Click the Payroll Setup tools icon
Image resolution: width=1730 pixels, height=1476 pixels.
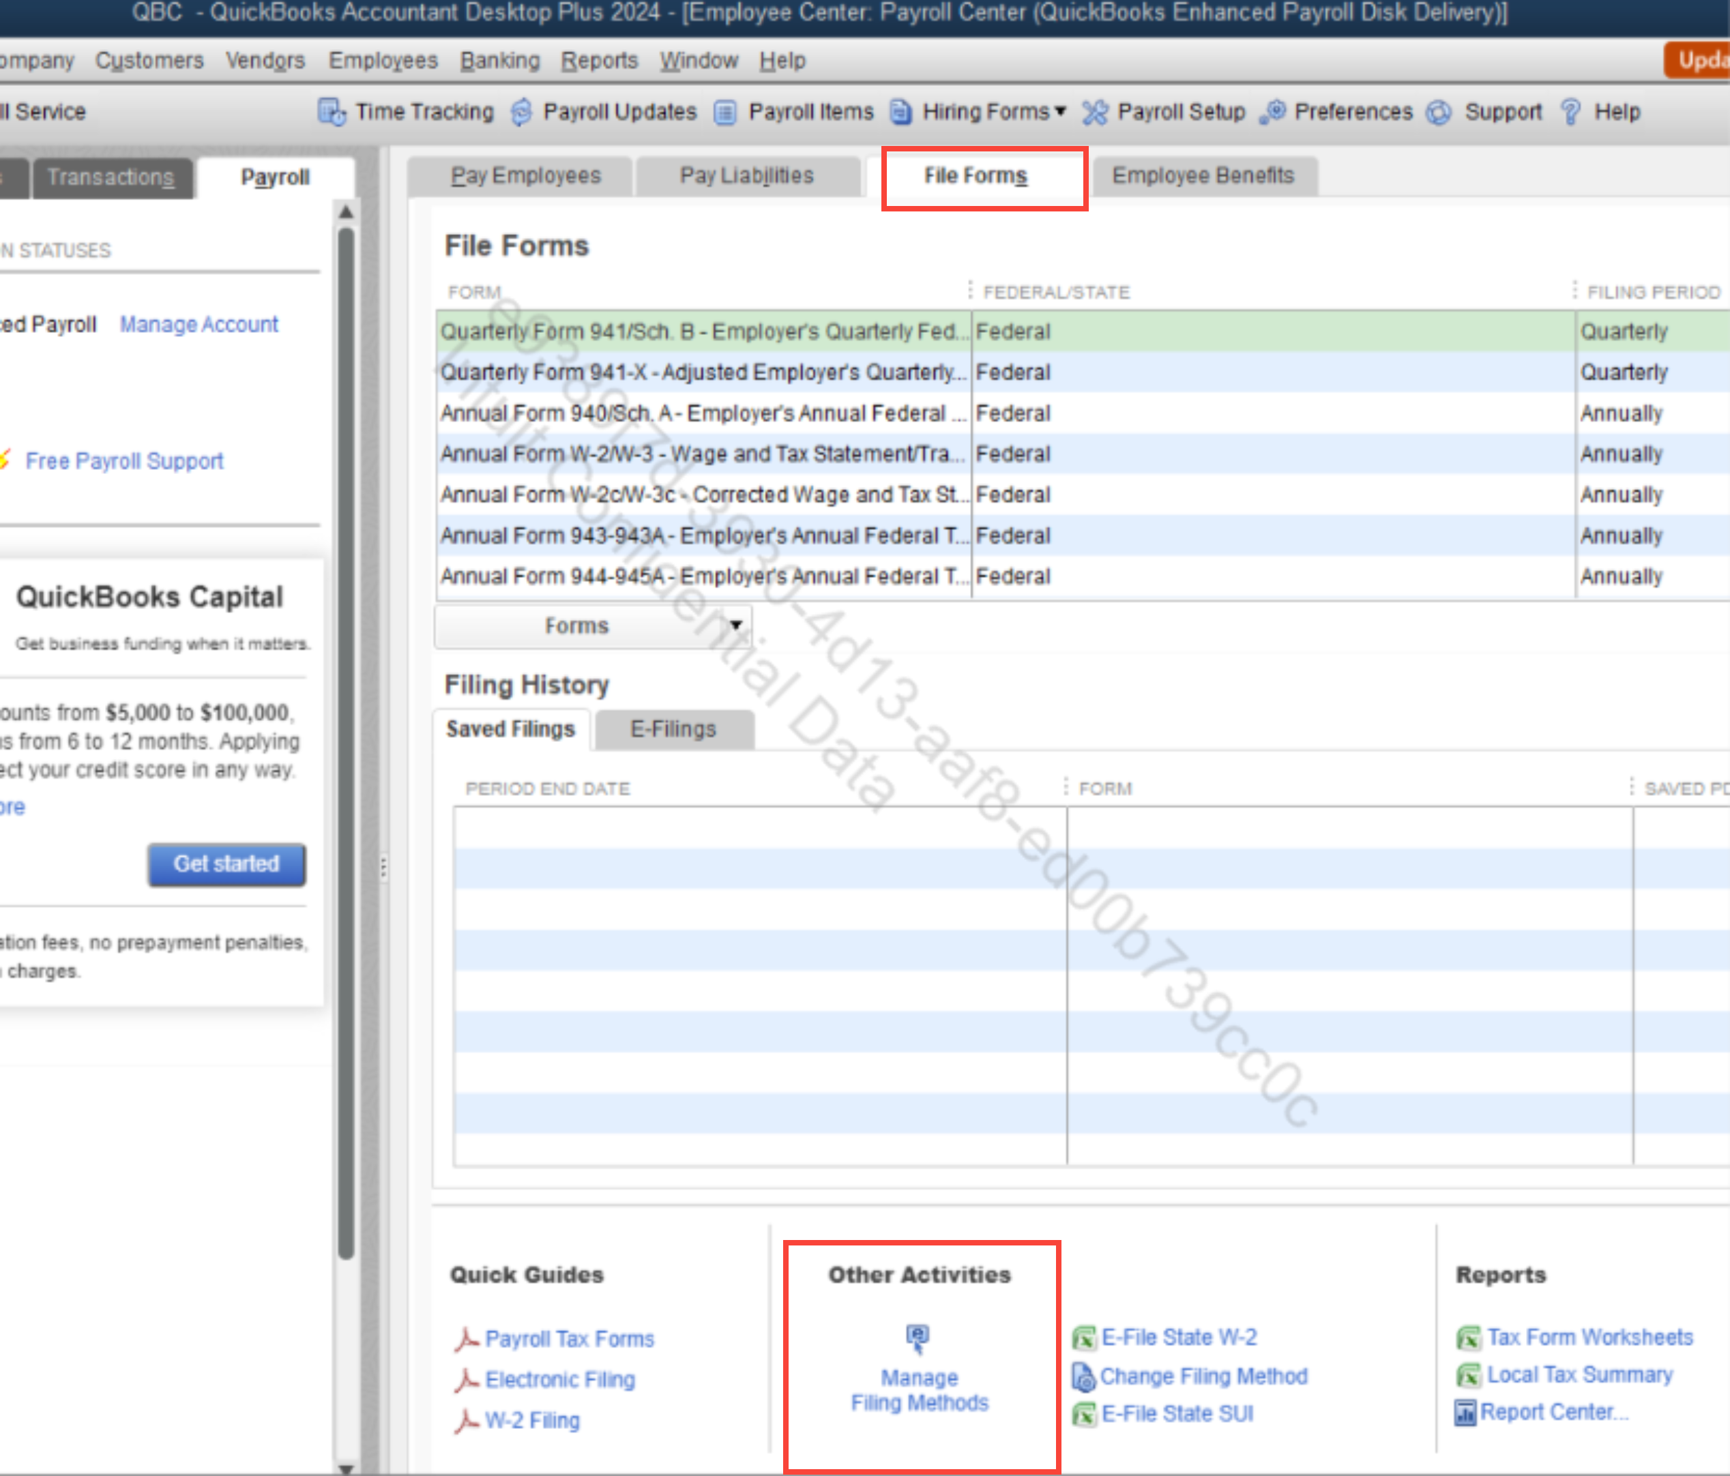pos(1095,112)
